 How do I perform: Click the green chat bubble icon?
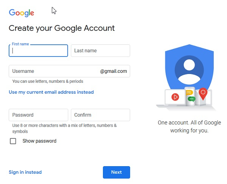click(x=191, y=99)
